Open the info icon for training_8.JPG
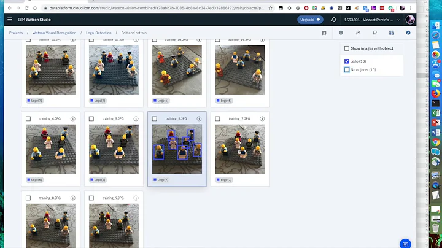Image resolution: width=442 pixels, height=248 pixels. coord(72,198)
